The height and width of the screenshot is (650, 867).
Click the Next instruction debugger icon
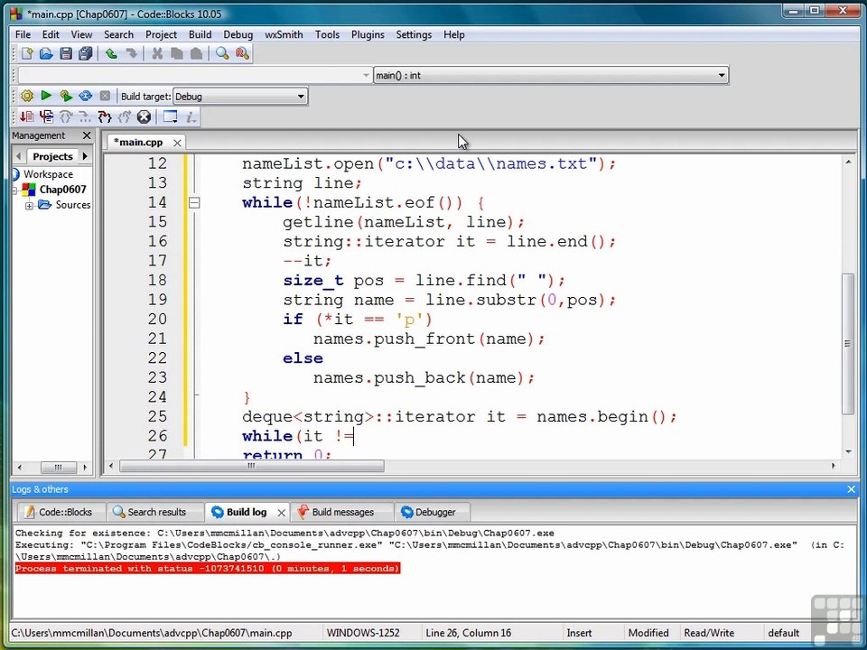[x=85, y=116]
